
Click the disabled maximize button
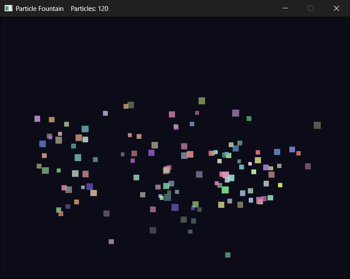click(x=311, y=8)
